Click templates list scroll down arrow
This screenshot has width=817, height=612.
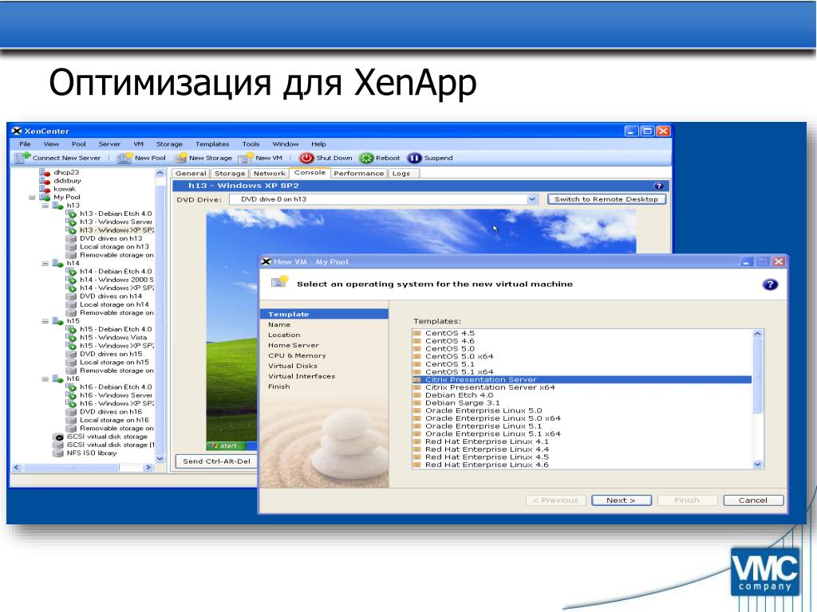tap(758, 465)
